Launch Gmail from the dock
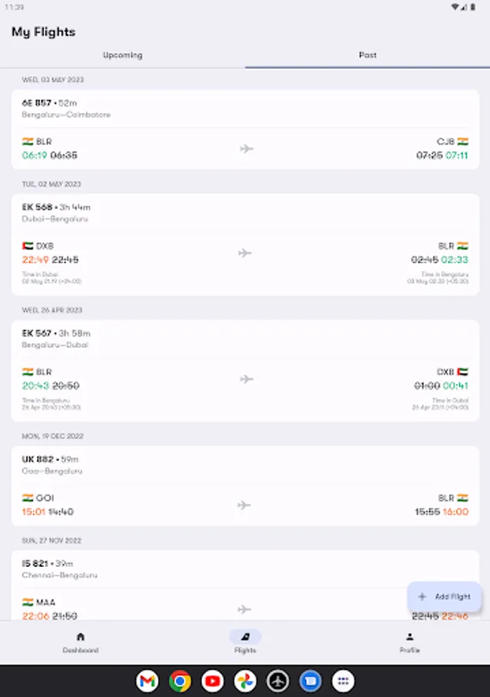The width and height of the screenshot is (490, 697). point(147,681)
